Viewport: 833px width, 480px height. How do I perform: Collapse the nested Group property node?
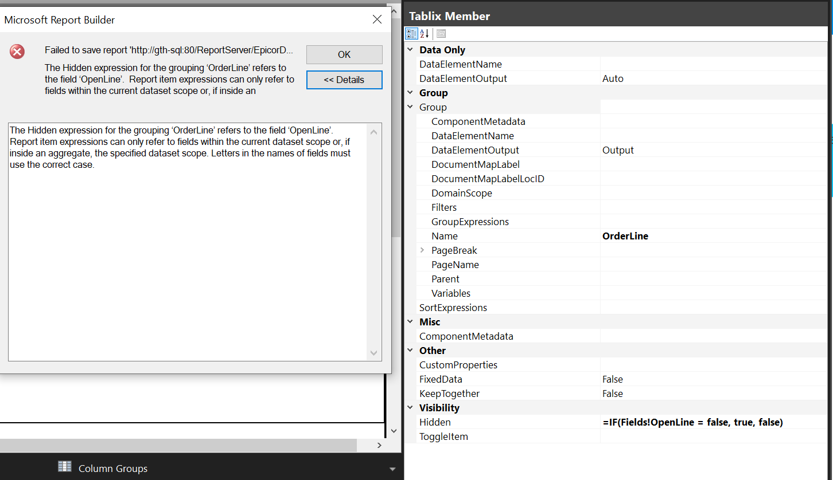(410, 107)
